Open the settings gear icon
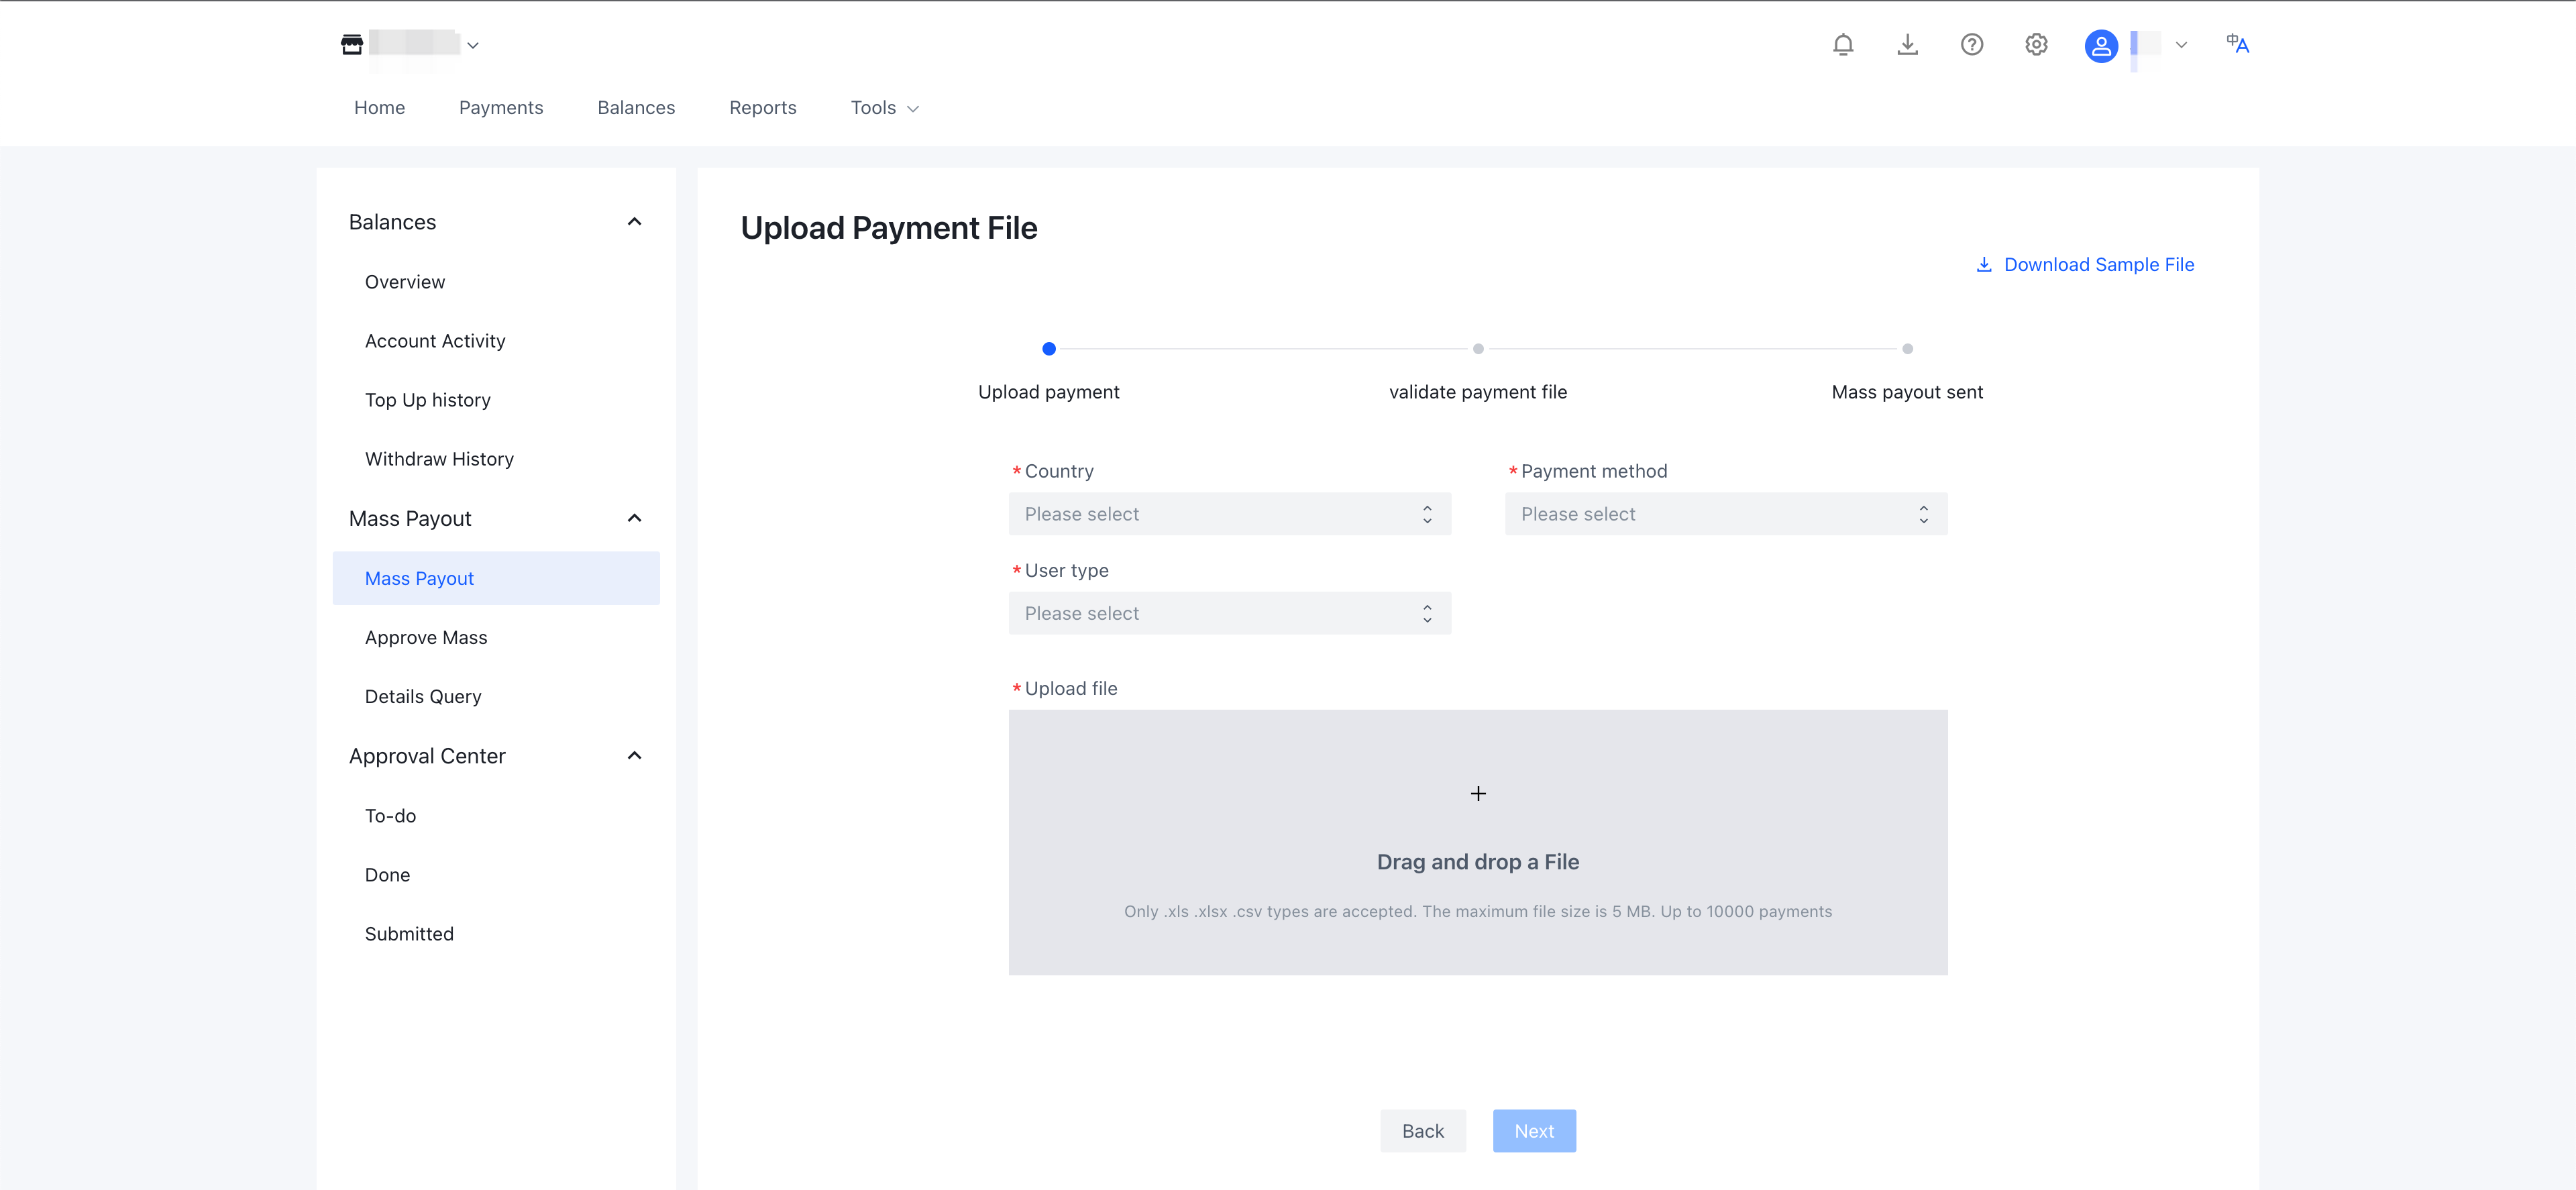This screenshot has height=1190, width=2576. click(2036, 44)
